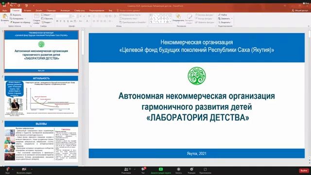Image resolution: width=311 pixels, height=175 pixels.
Task: Align text to center
Action: 98,21
